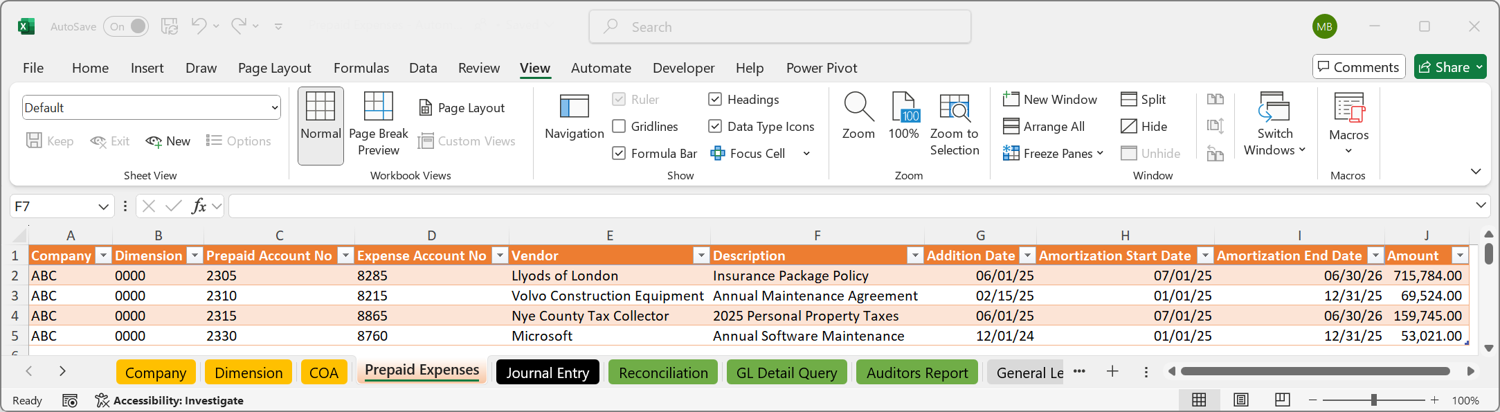
Task: Set zoom to 100% button
Action: click(x=903, y=116)
